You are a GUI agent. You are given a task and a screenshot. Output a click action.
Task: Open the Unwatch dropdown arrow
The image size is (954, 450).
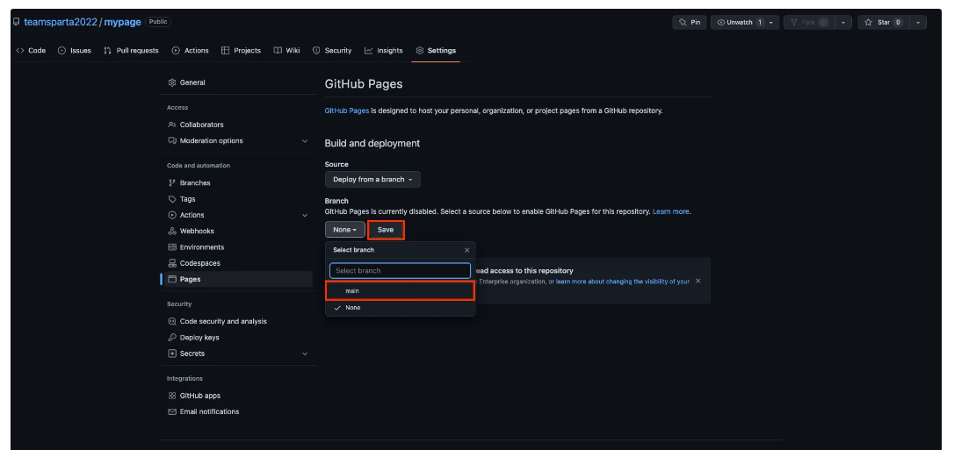click(771, 23)
